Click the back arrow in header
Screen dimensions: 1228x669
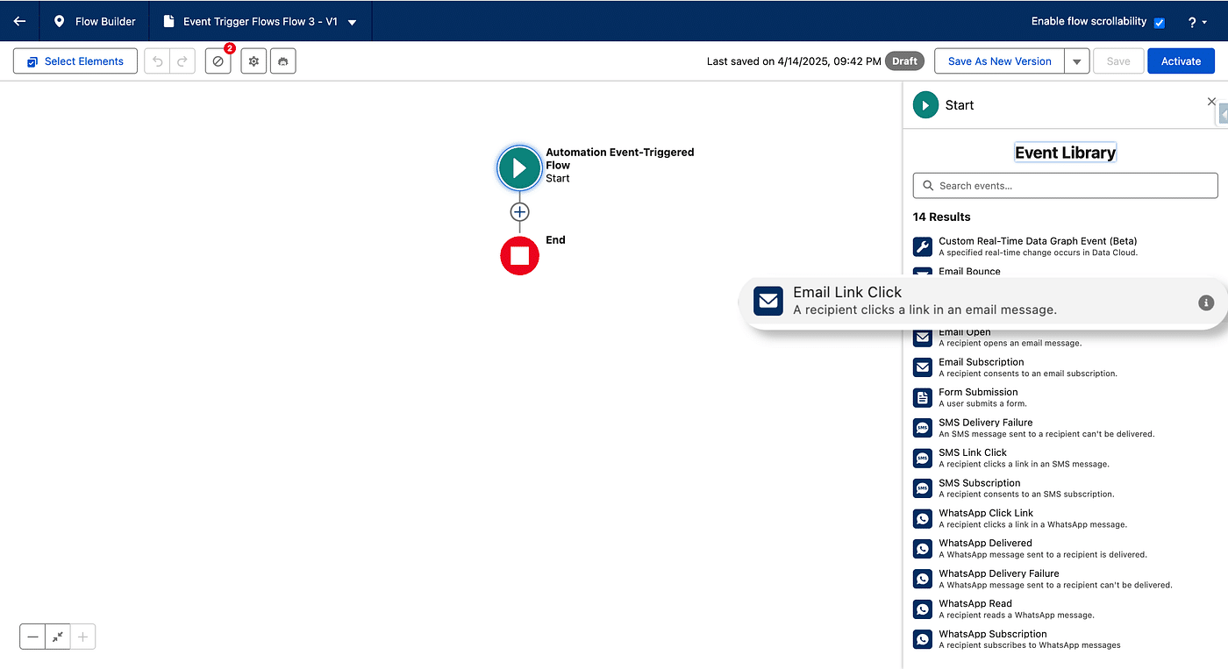tap(19, 21)
